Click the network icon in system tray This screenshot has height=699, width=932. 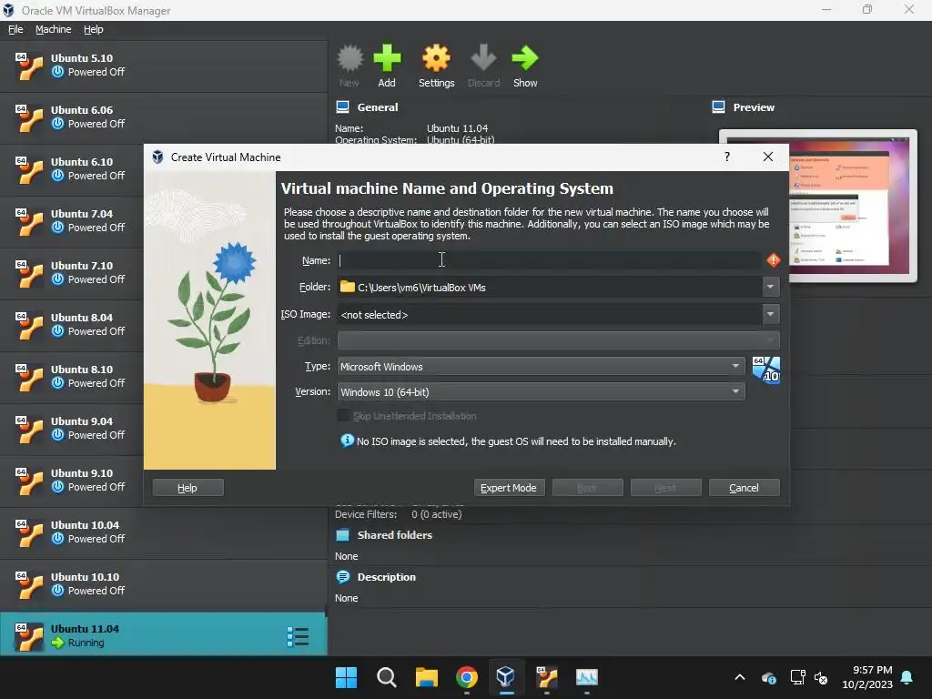coord(797,677)
